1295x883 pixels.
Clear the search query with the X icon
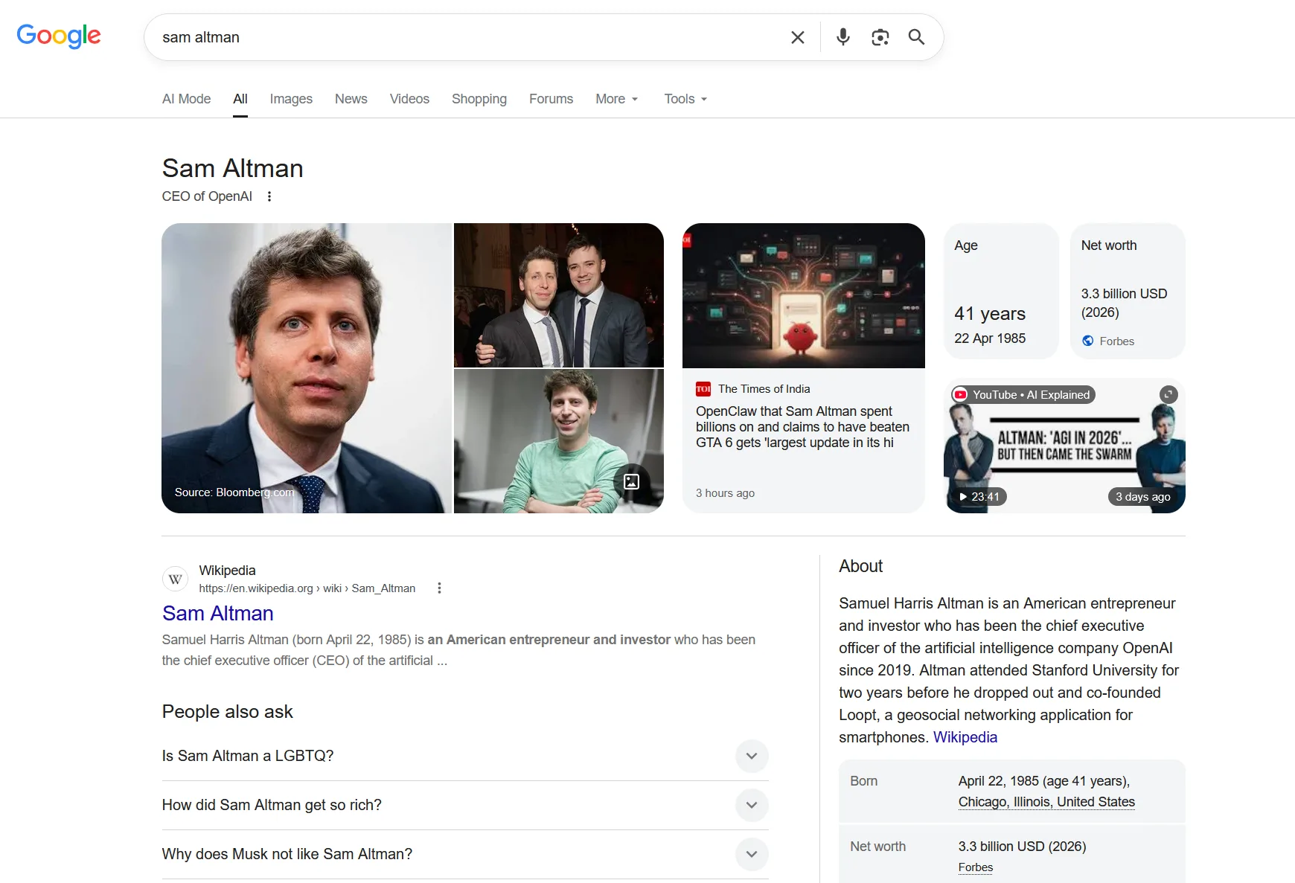coord(797,37)
